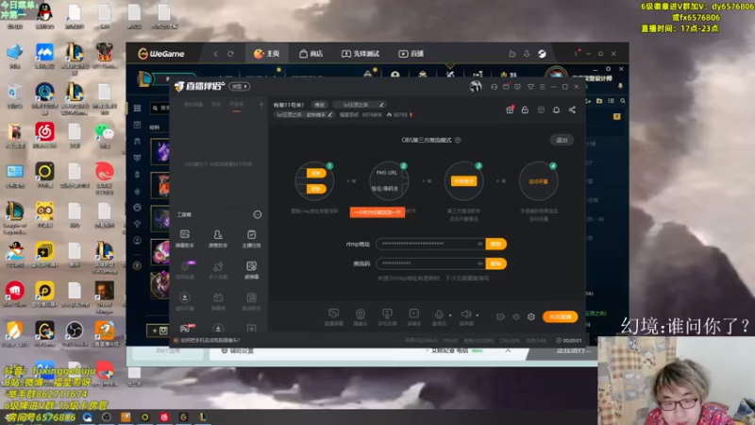Click WeGame refresh icon

point(230,54)
